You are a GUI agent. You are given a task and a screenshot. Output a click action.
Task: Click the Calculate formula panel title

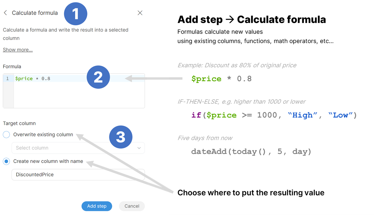click(35, 13)
